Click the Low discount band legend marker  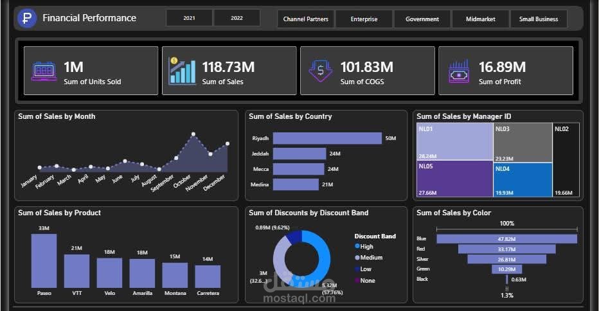[x=357, y=269]
